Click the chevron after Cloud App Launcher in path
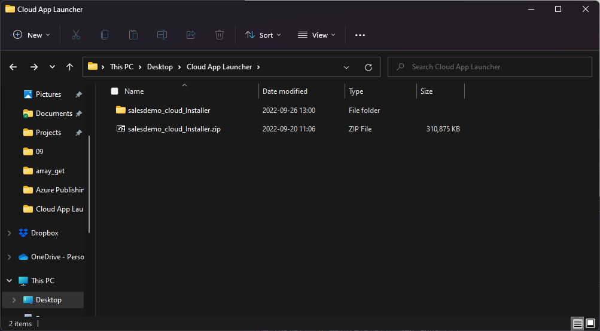Screen dimensions: 600x331 (258, 67)
